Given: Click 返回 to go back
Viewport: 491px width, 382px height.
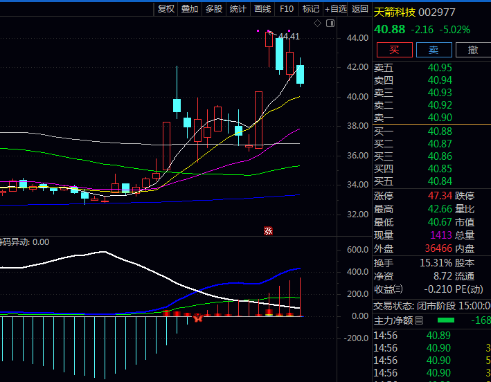Looking at the screenshot, I should pyautogui.click(x=360, y=9).
